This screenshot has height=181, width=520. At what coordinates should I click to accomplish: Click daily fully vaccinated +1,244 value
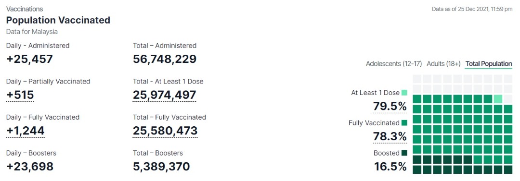point(25,131)
